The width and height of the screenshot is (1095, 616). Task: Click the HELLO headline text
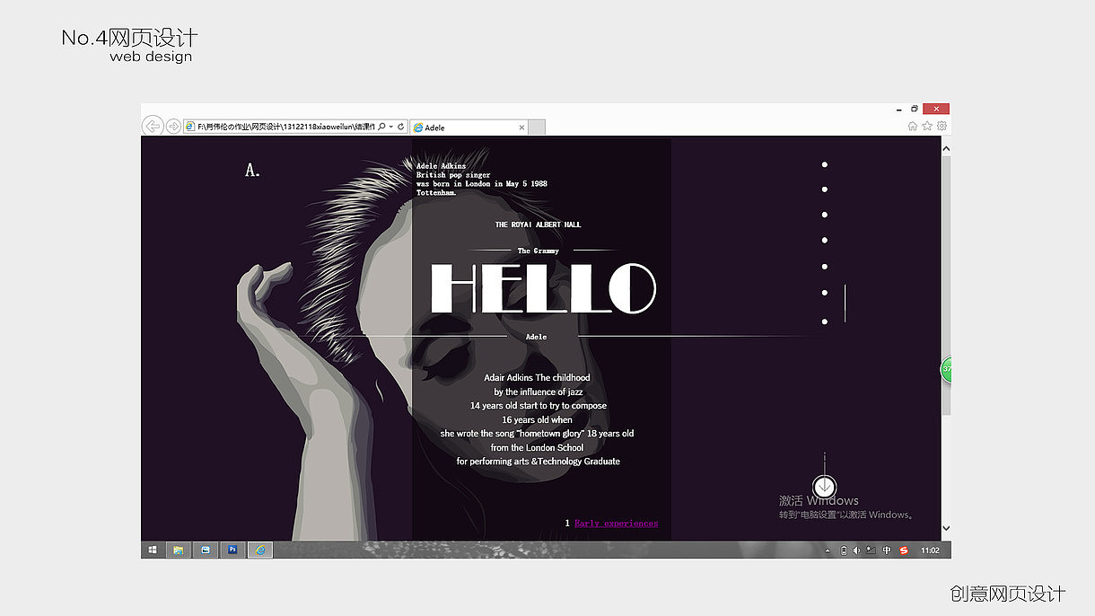pyautogui.click(x=543, y=288)
